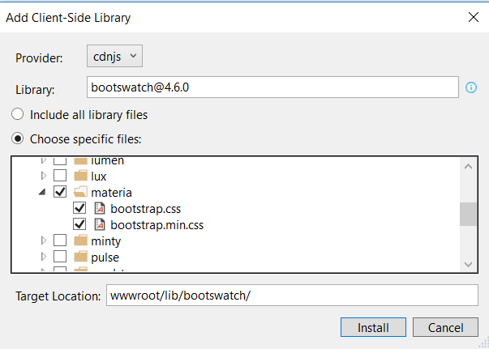Click the materia open folder icon
Viewport: 489px width, 349px height.
coord(80,192)
